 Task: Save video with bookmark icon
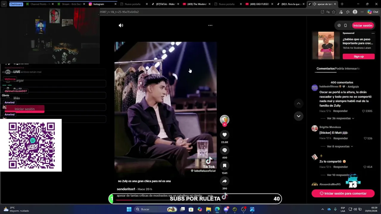coord(224,166)
